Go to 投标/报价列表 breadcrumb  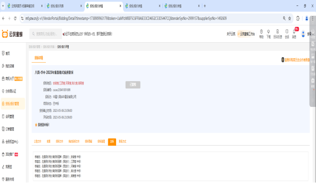(49, 47)
